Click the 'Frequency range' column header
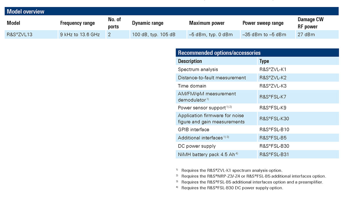Screen dimensions: 348x200 point(77,23)
